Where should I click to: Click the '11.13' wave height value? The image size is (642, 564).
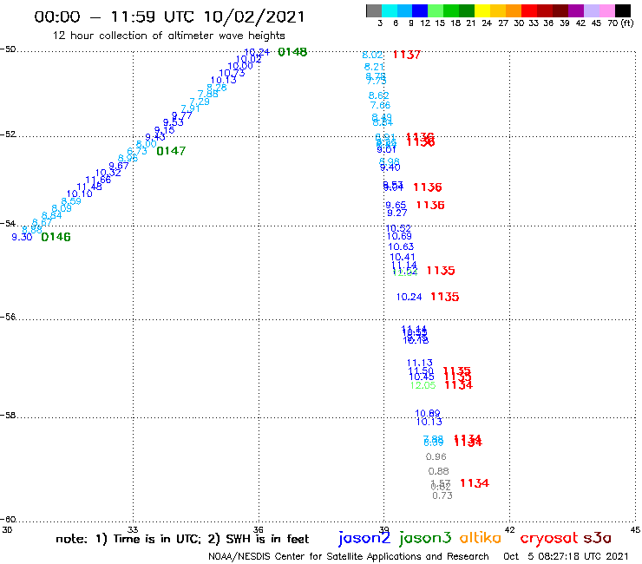(x=420, y=363)
